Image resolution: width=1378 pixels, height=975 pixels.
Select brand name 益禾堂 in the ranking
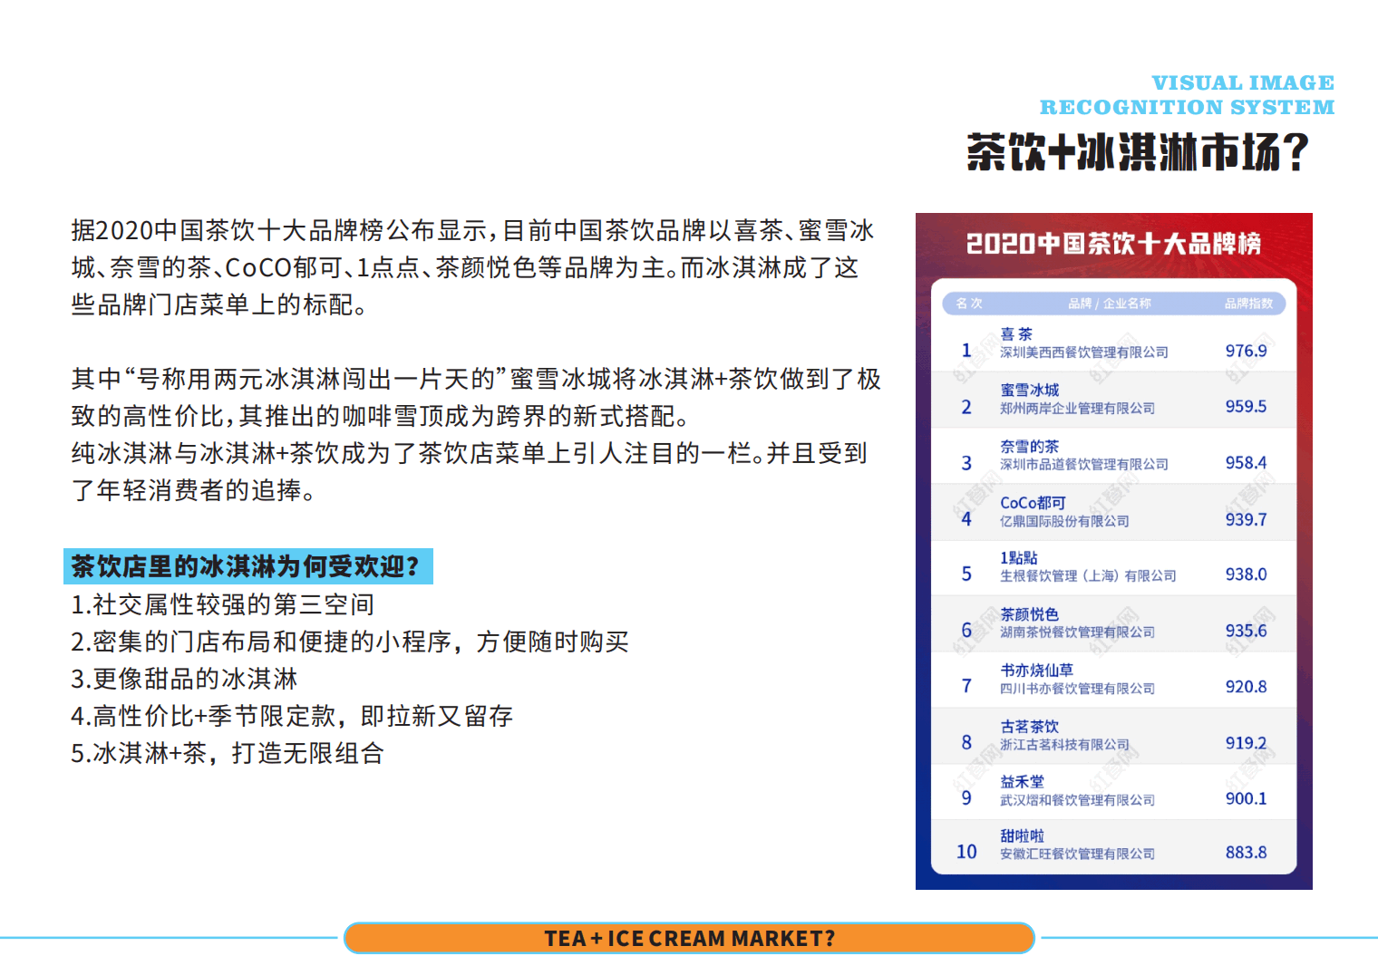[x=1023, y=782]
